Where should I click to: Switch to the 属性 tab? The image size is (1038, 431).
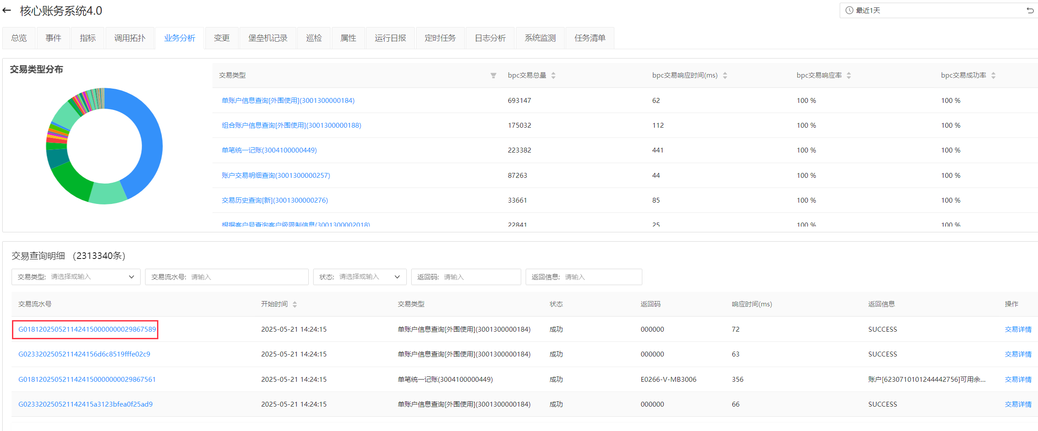[x=348, y=38]
